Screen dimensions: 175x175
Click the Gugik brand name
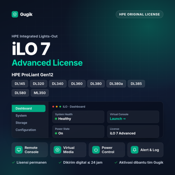pyautogui.click(x=26, y=14)
